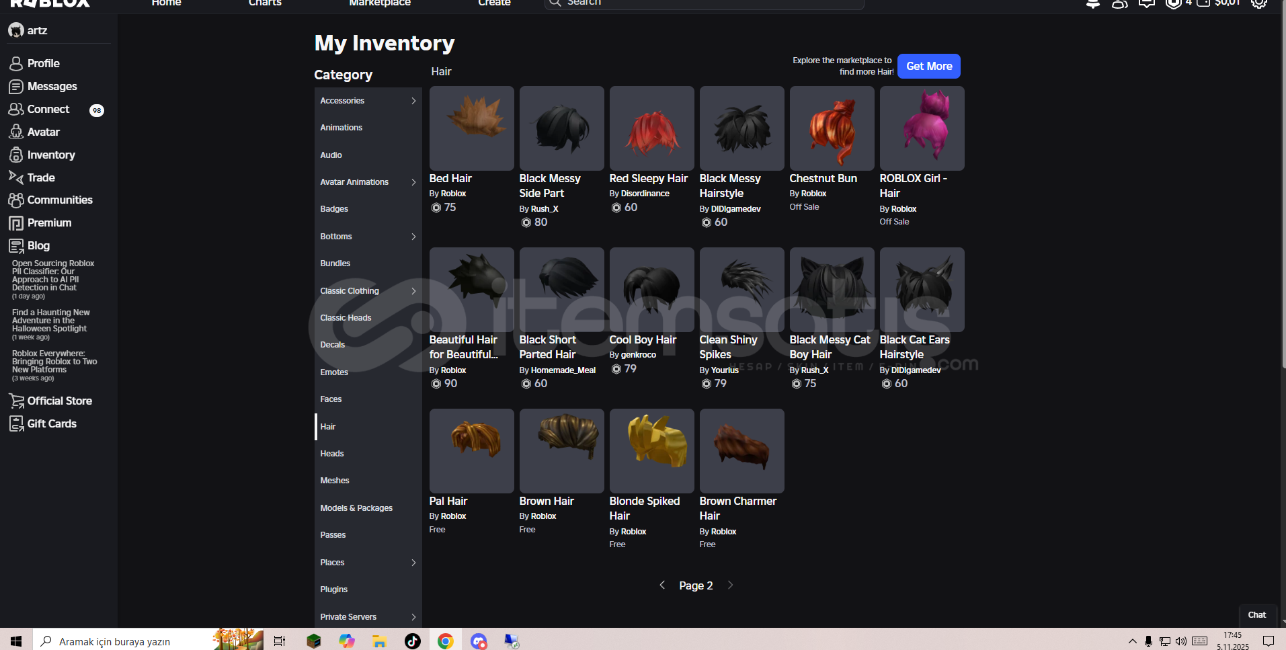The image size is (1286, 650).
Task: Click the ROBLOX Girl Hair thumbnail
Action: click(x=922, y=128)
